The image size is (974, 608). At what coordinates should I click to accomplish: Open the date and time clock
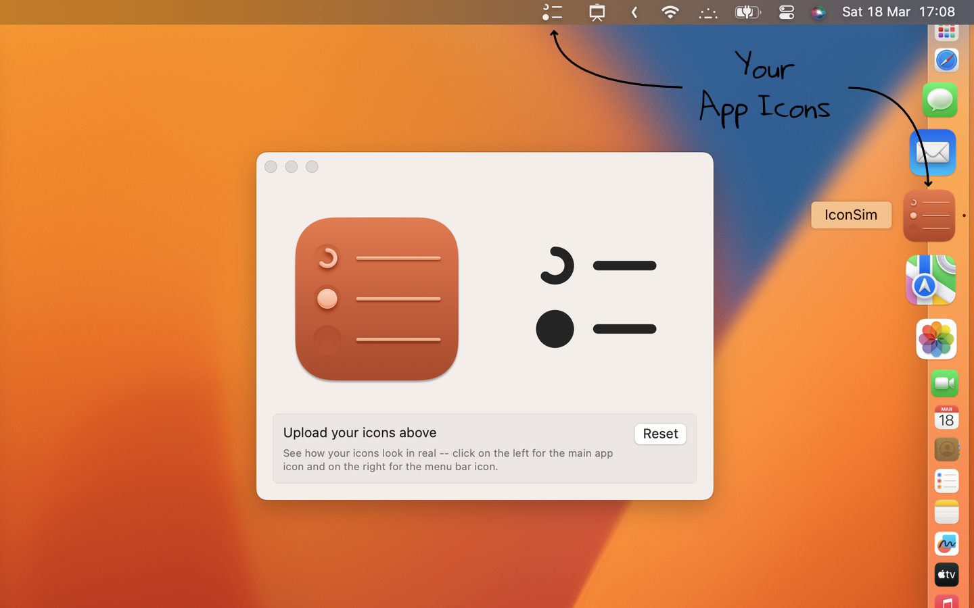[898, 12]
